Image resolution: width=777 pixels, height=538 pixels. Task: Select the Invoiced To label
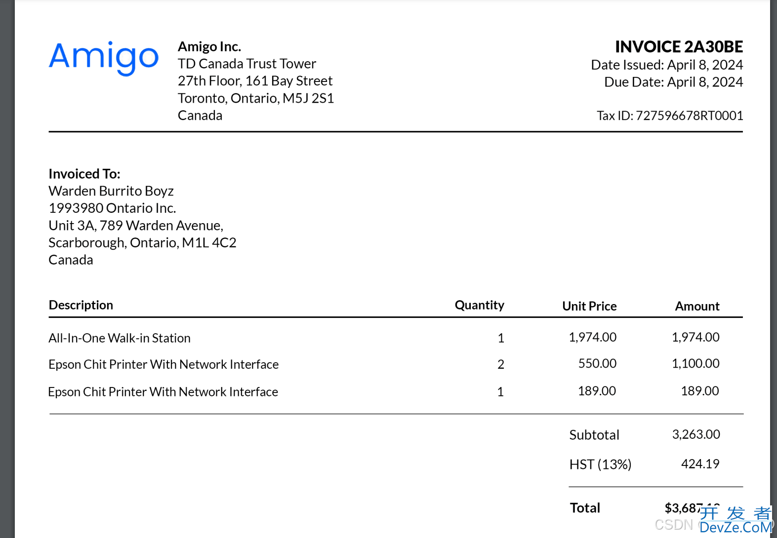[84, 174]
